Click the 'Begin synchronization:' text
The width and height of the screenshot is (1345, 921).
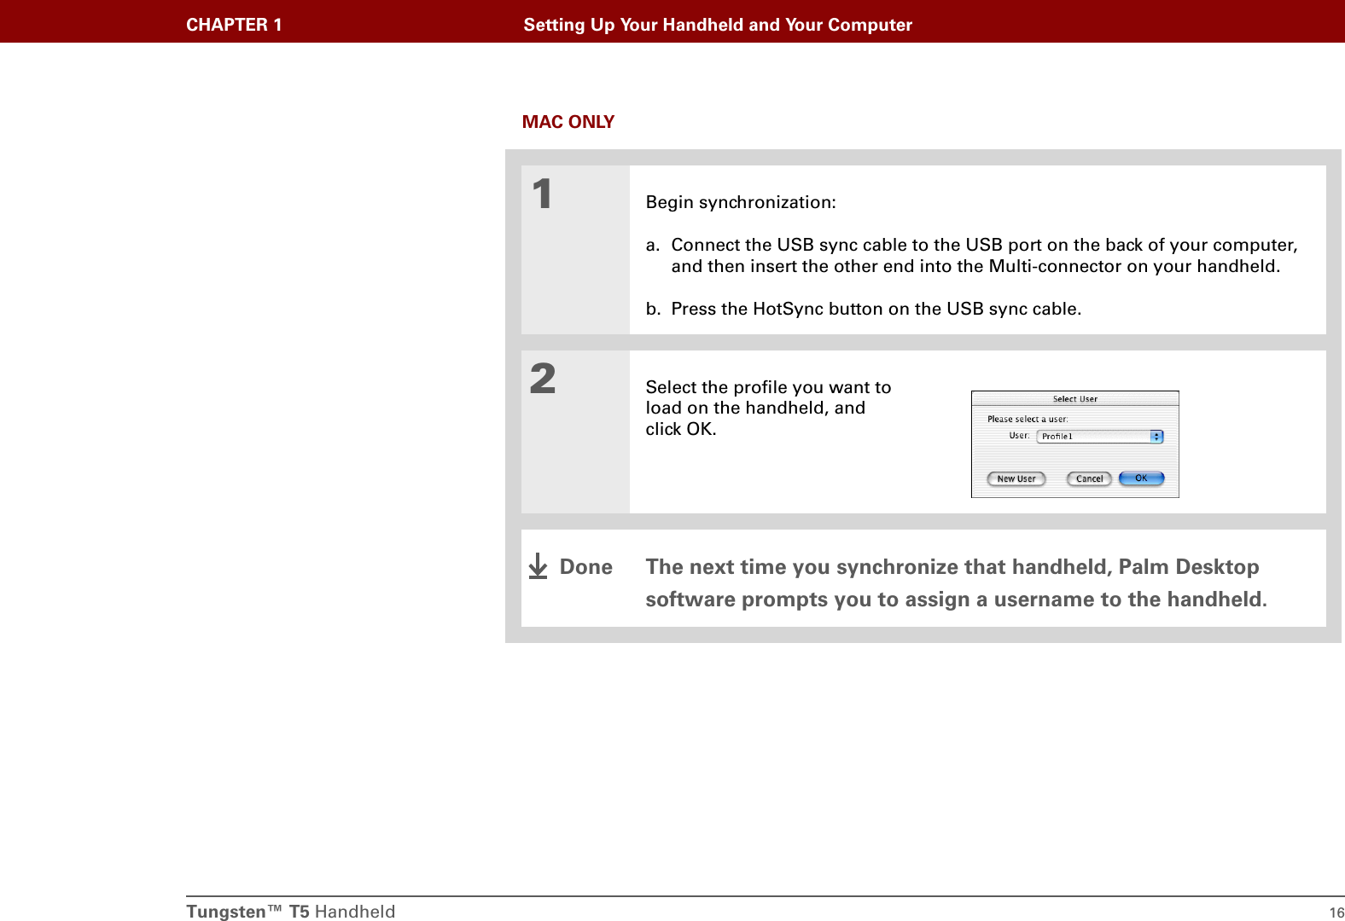click(741, 202)
